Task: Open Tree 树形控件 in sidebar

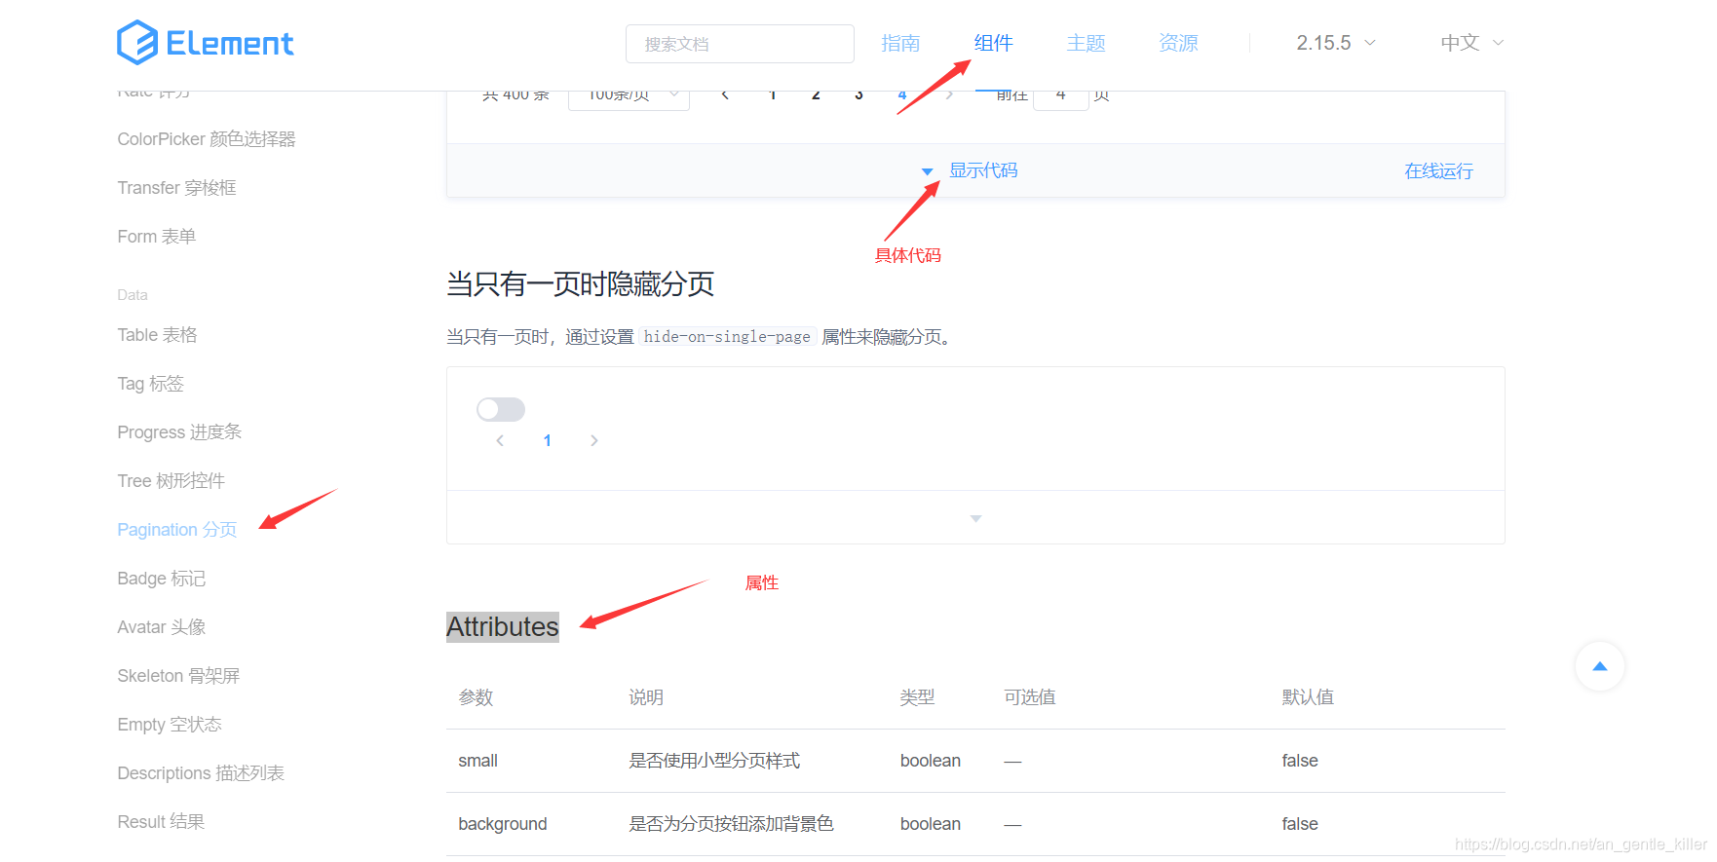Action: (171, 481)
